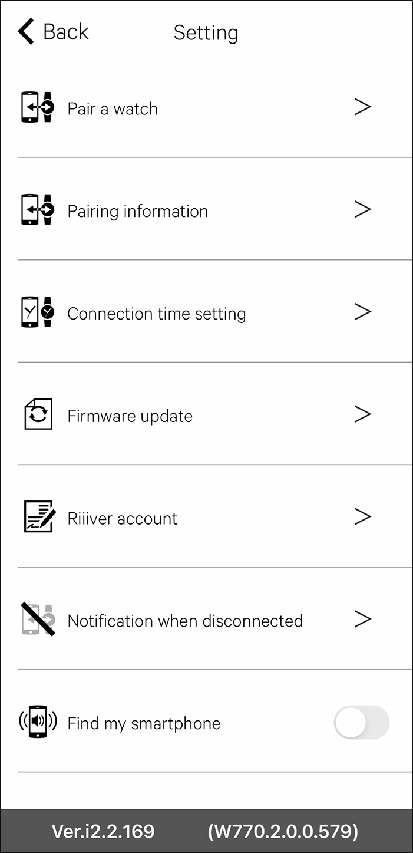Tap the Pair a watch label

[x=113, y=108]
